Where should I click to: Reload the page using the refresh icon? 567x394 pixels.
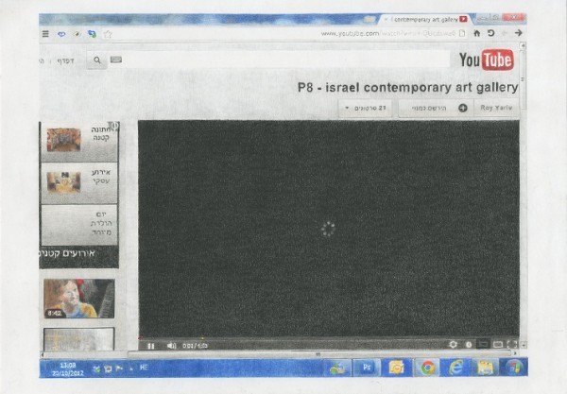[490, 33]
